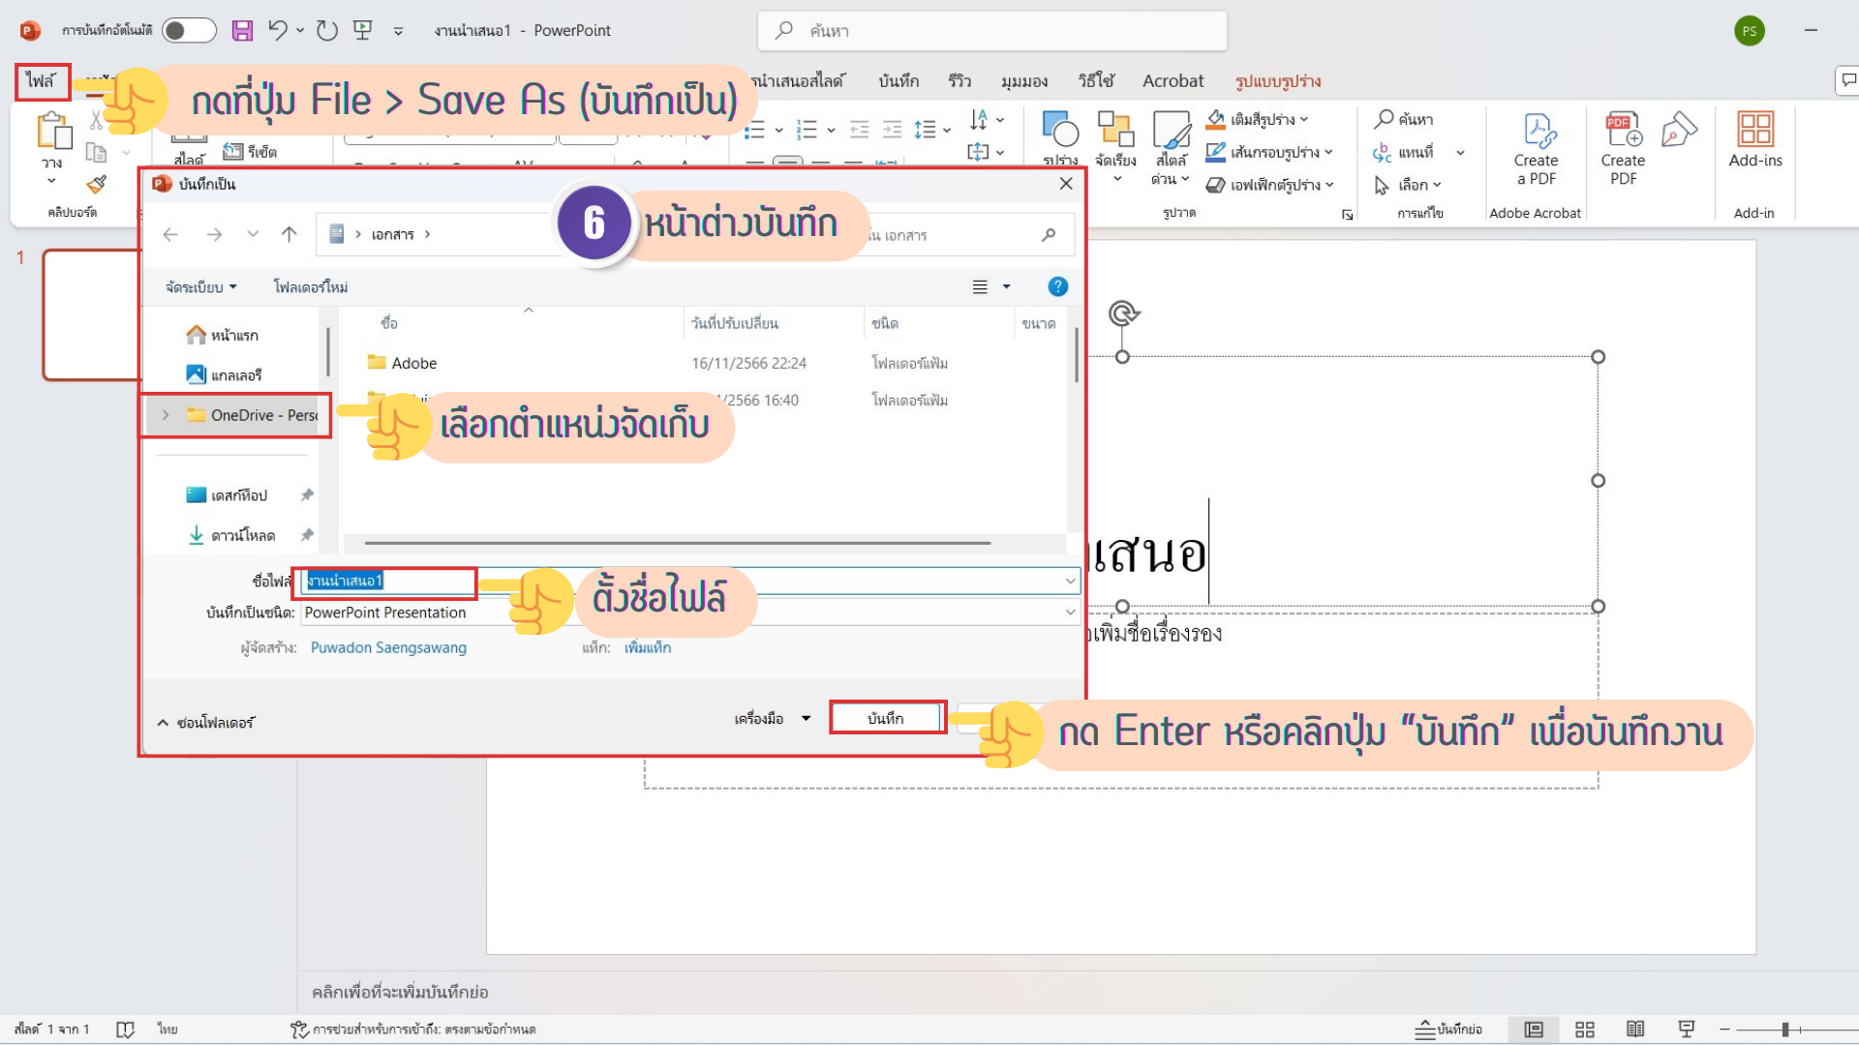Select แกลเลอรี in navigation pane
Image resolution: width=1859 pixels, height=1045 pixels.
pos(224,374)
